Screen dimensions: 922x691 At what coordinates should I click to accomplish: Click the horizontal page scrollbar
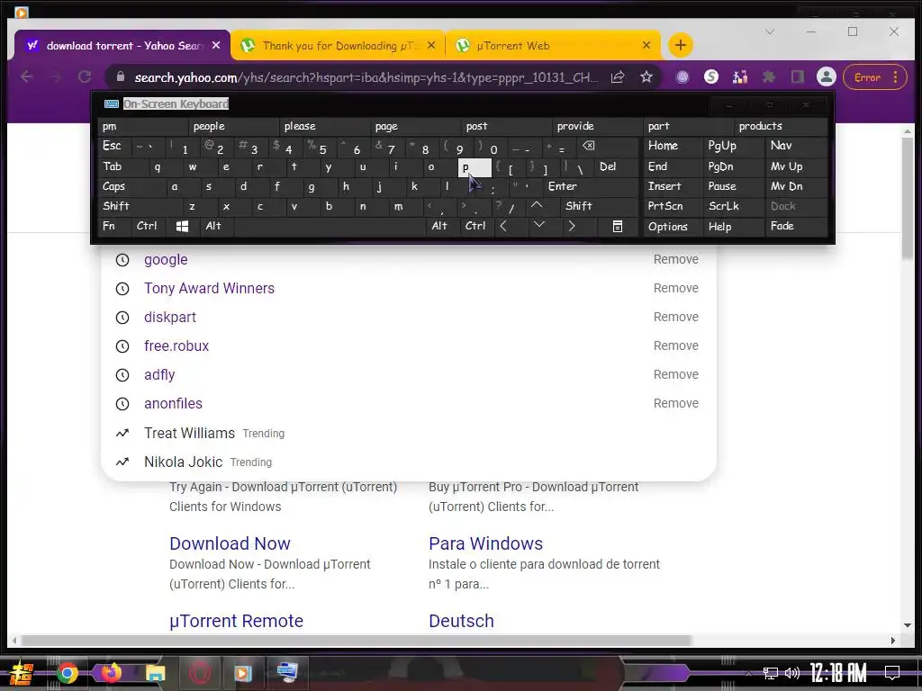[x=356, y=640]
